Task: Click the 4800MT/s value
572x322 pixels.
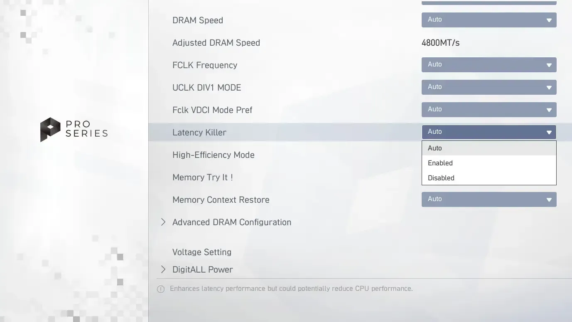Action: 440,43
